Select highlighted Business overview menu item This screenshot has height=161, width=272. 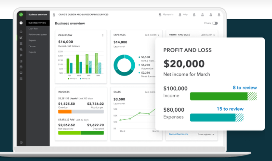tap(38, 23)
